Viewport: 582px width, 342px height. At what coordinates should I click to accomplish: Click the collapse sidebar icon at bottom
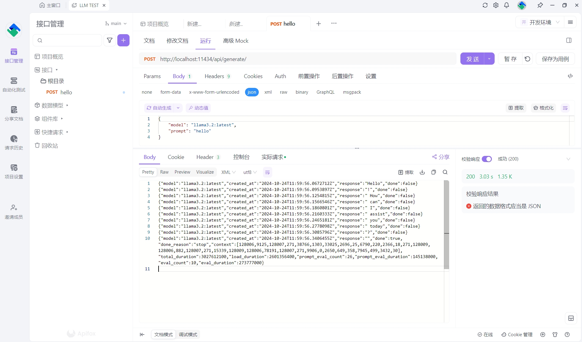[x=142, y=335]
